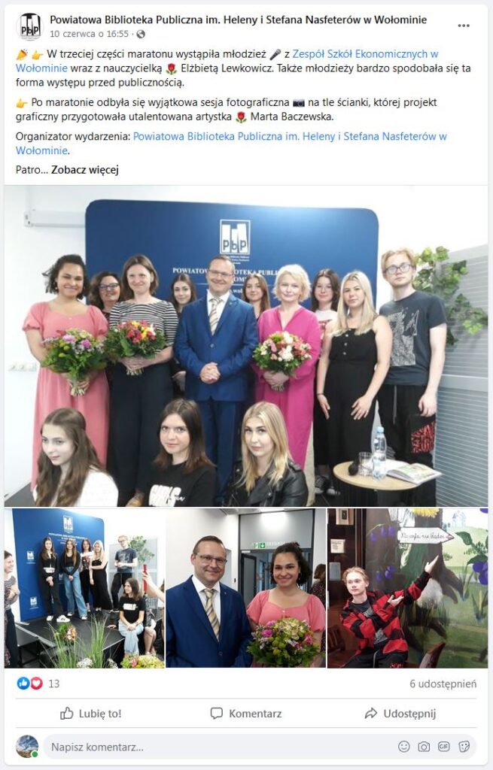Like the post with Lubię to!

coord(91,714)
